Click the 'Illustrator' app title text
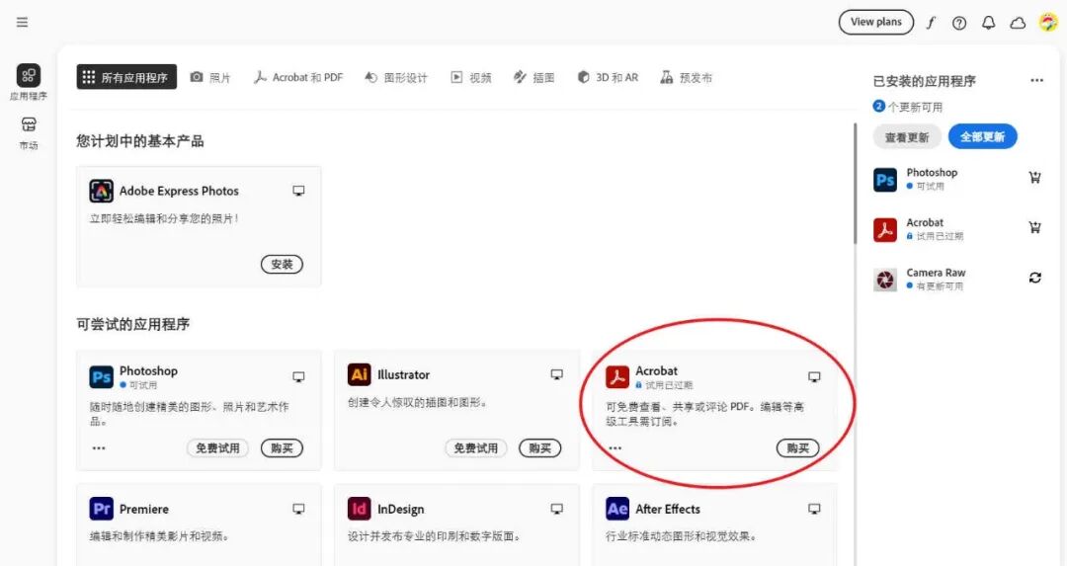This screenshot has width=1067, height=566. pyautogui.click(x=403, y=374)
